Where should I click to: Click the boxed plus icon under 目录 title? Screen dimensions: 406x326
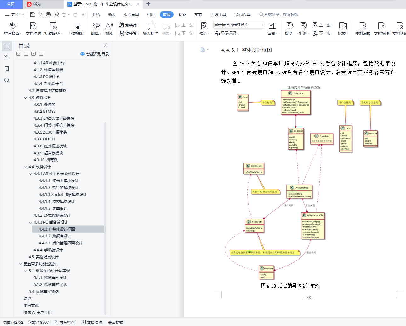click(x=34, y=54)
